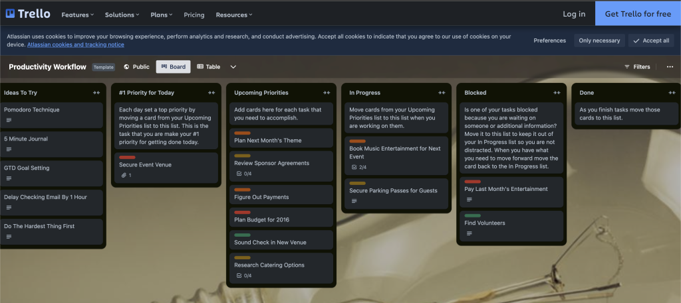This screenshot has height=303, width=681.
Task: Collapse the Done list
Action: pyautogui.click(x=672, y=93)
